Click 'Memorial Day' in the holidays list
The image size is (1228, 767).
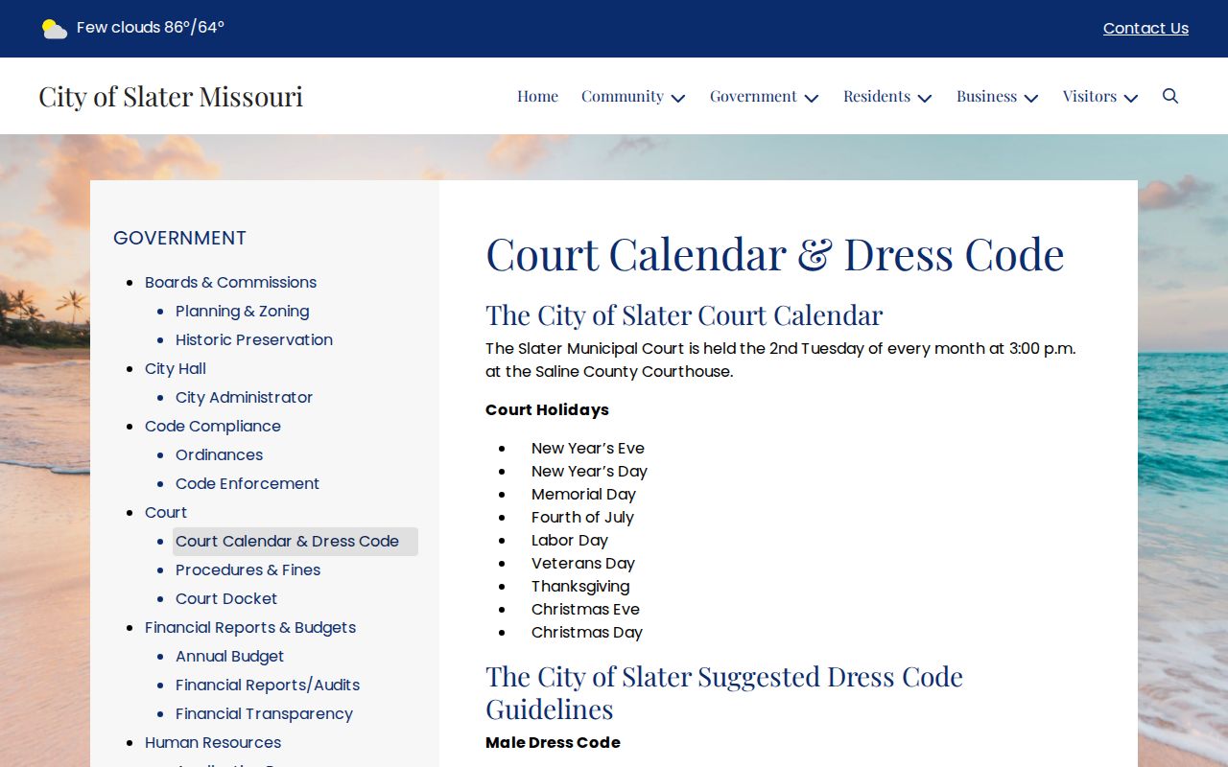[x=583, y=494]
